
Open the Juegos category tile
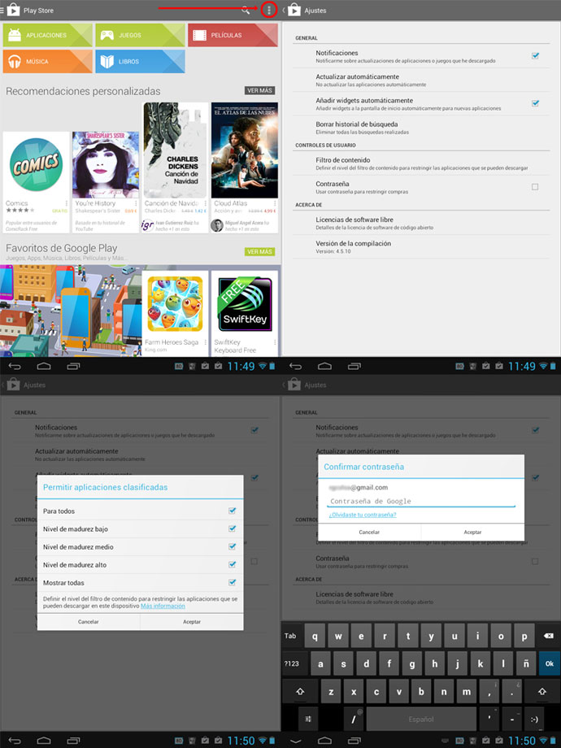point(140,35)
